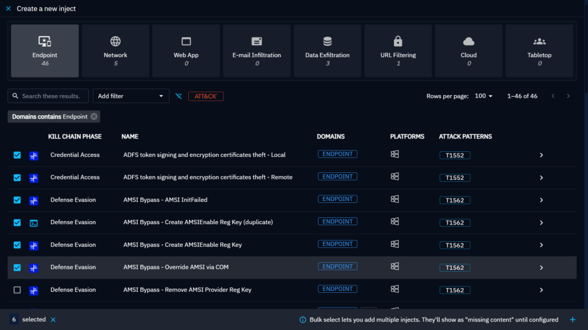588x330 pixels.
Task: Uncheck ADFS certificates theft - Local row
Action: (x=17, y=155)
